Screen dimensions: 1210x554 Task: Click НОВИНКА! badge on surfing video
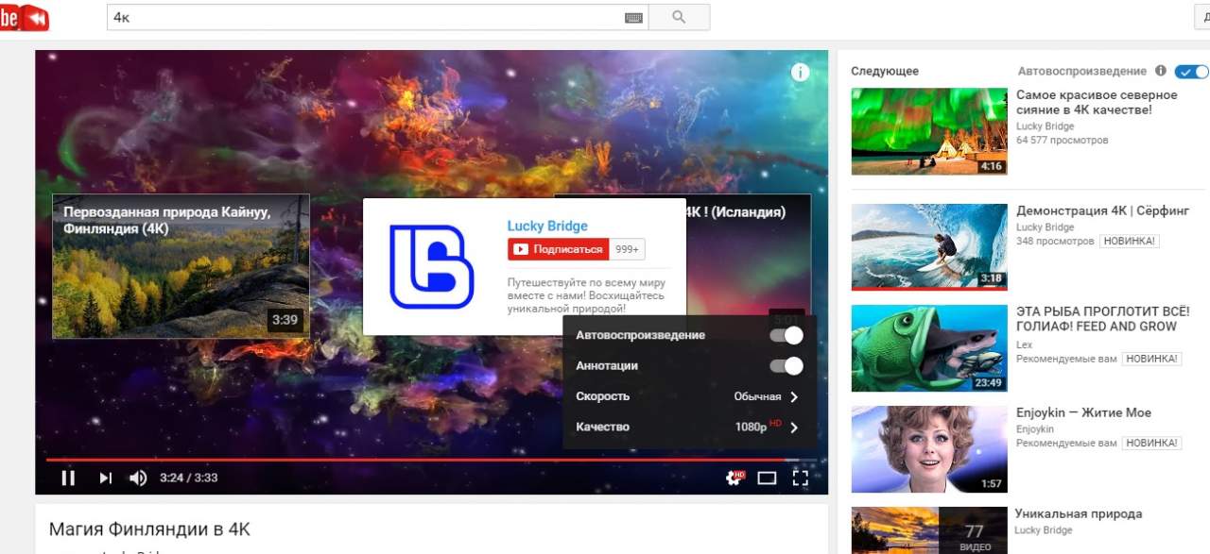(1129, 242)
